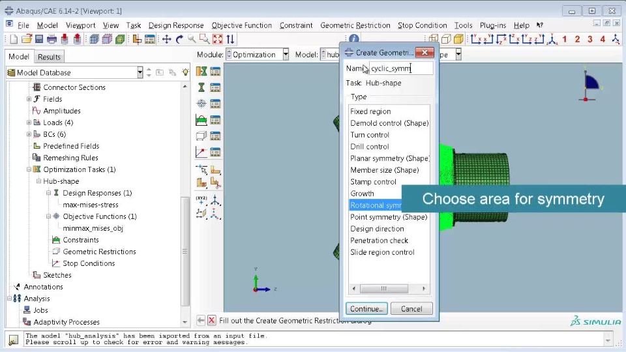Collapse the Hub-shape task node
Image resolution: width=626 pixels, height=352 pixels.
point(38,181)
